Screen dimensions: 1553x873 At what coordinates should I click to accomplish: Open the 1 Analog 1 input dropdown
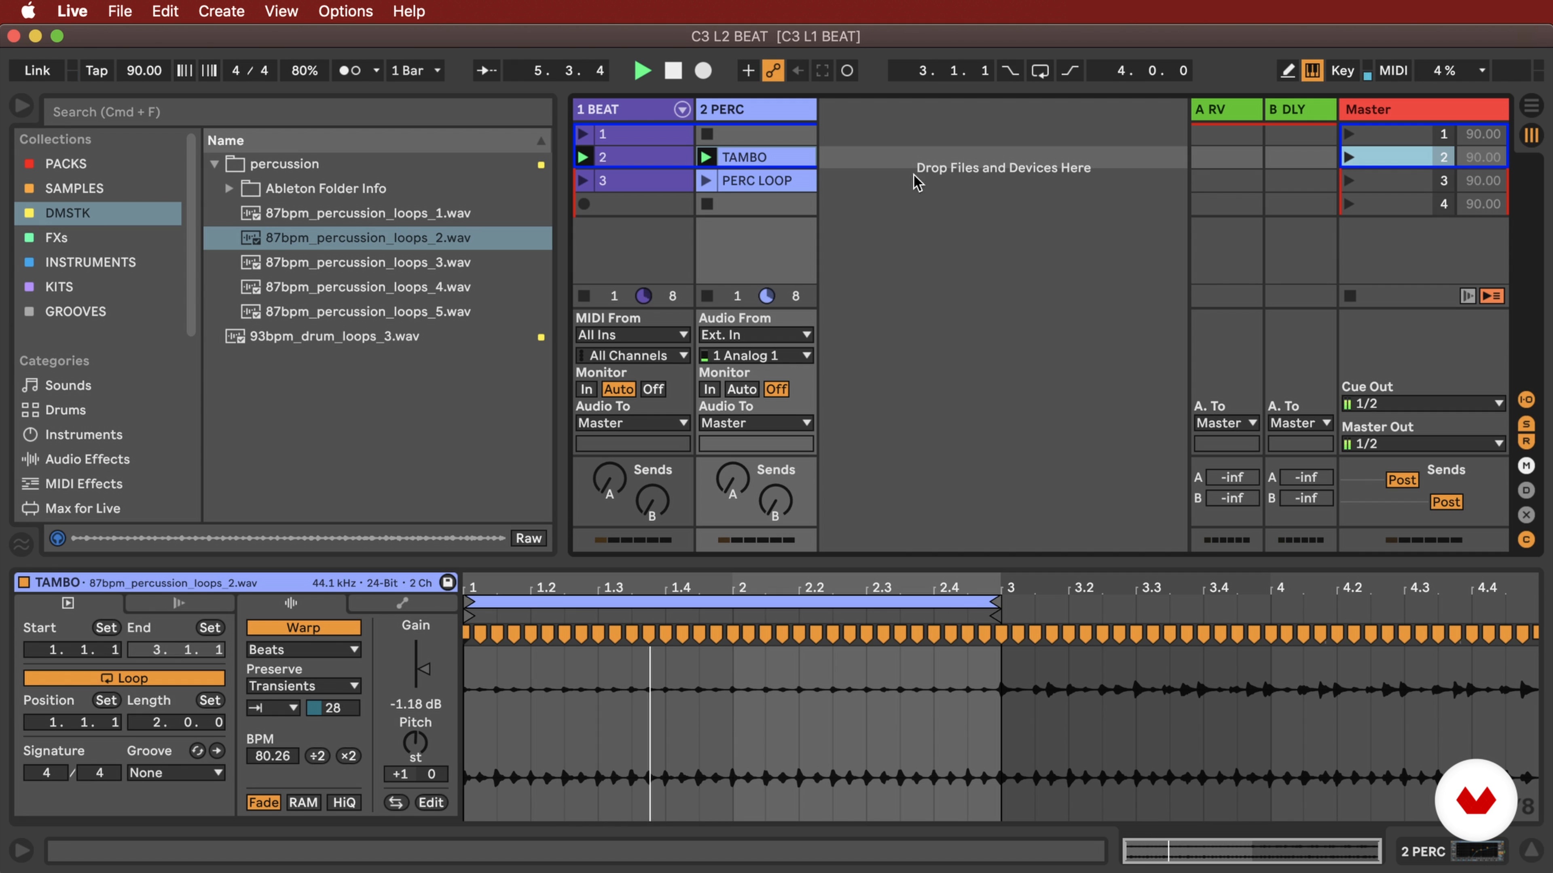click(755, 356)
